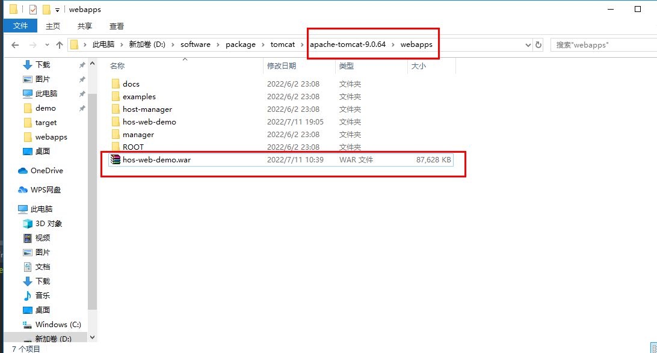Viewport: 657px width, 353px height.
Task: Select OneDrive cloud icon in sidebar
Action: click(23, 171)
